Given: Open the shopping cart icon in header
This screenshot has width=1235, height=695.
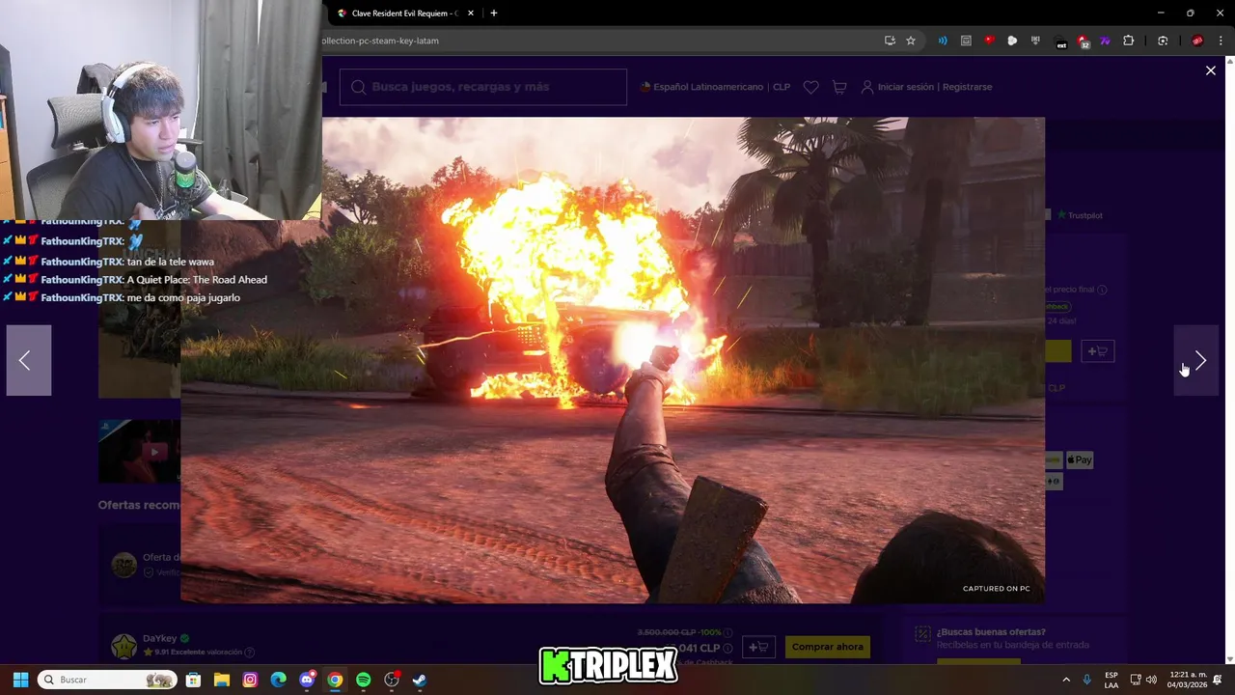Looking at the screenshot, I should [x=839, y=87].
